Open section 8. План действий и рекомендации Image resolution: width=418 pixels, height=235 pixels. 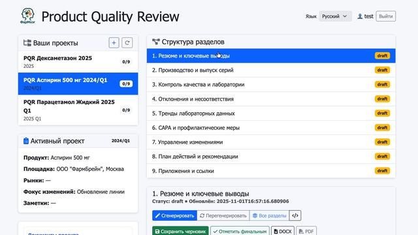pos(271,157)
